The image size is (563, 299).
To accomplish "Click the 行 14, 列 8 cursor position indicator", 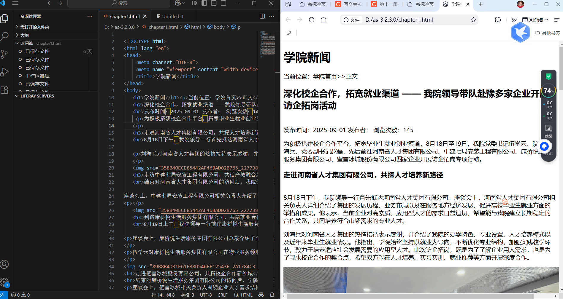I will pyautogui.click(x=163, y=295).
